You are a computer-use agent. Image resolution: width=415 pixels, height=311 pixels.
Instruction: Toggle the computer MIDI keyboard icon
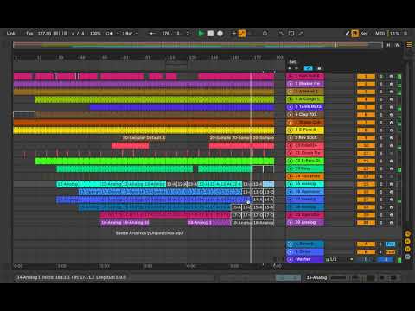pos(354,34)
